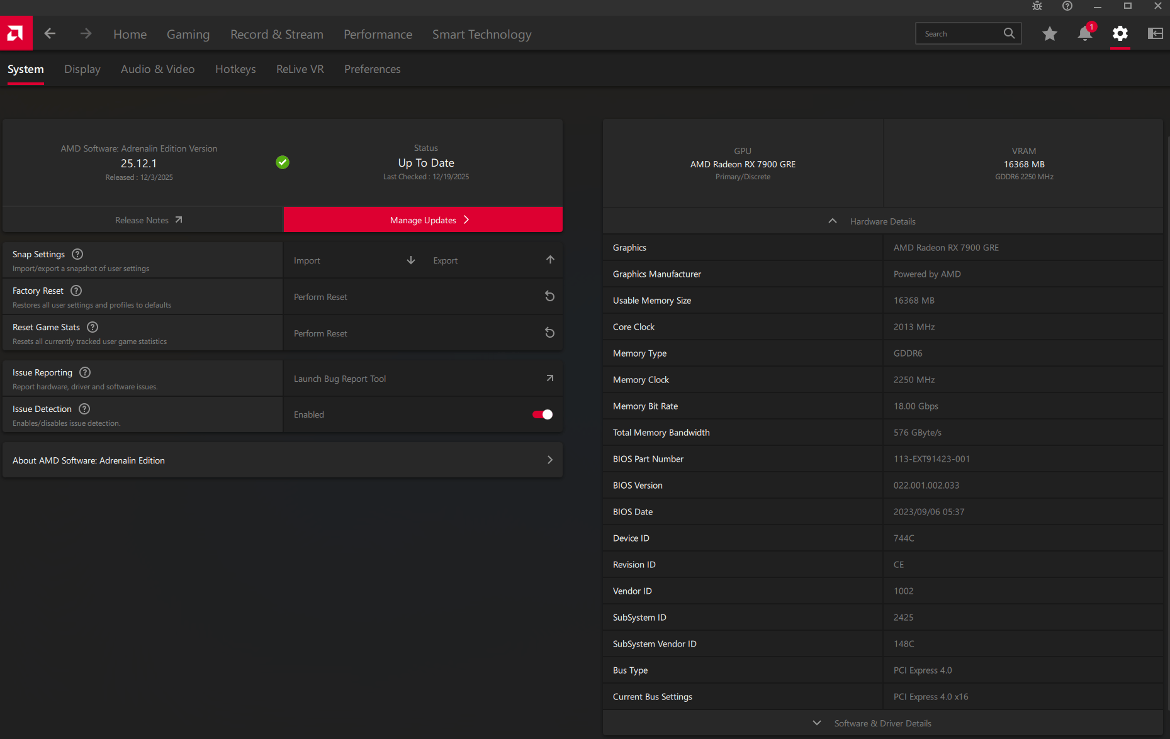Click the Reset Game Stats circular arrow icon
The image size is (1170, 739).
pyautogui.click(x=549, y=333)
